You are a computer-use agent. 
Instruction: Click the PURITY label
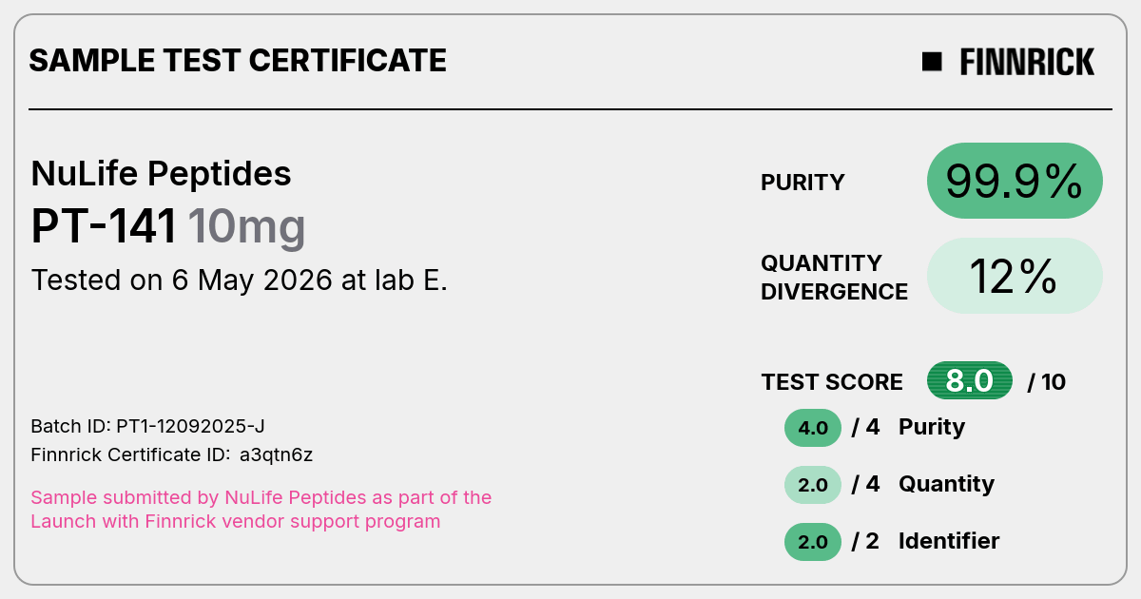(x=803, y=183)
